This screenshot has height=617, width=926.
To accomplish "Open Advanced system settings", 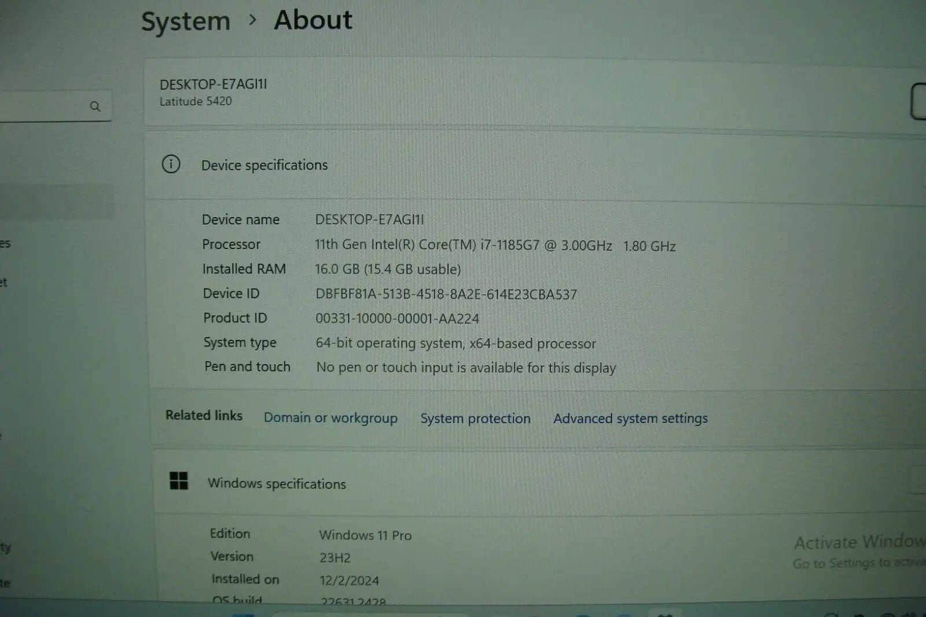I will click(630, 418).
